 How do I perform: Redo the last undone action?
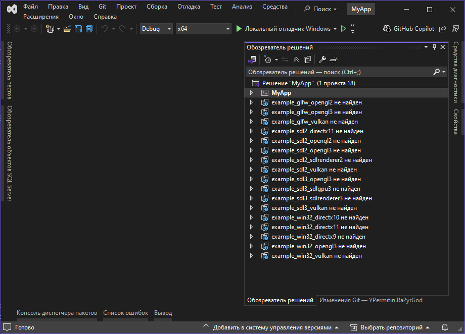click(x=122, y=29)
